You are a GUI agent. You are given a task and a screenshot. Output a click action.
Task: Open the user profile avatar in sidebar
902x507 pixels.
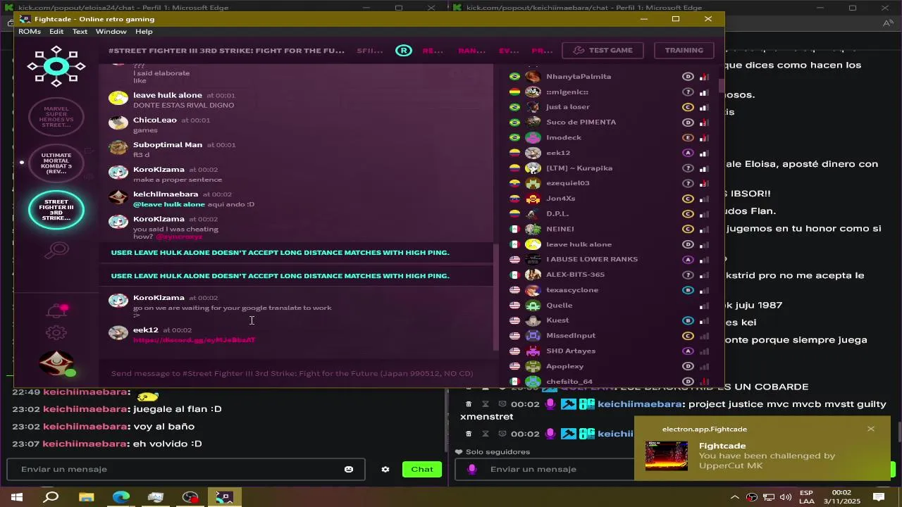57,363
